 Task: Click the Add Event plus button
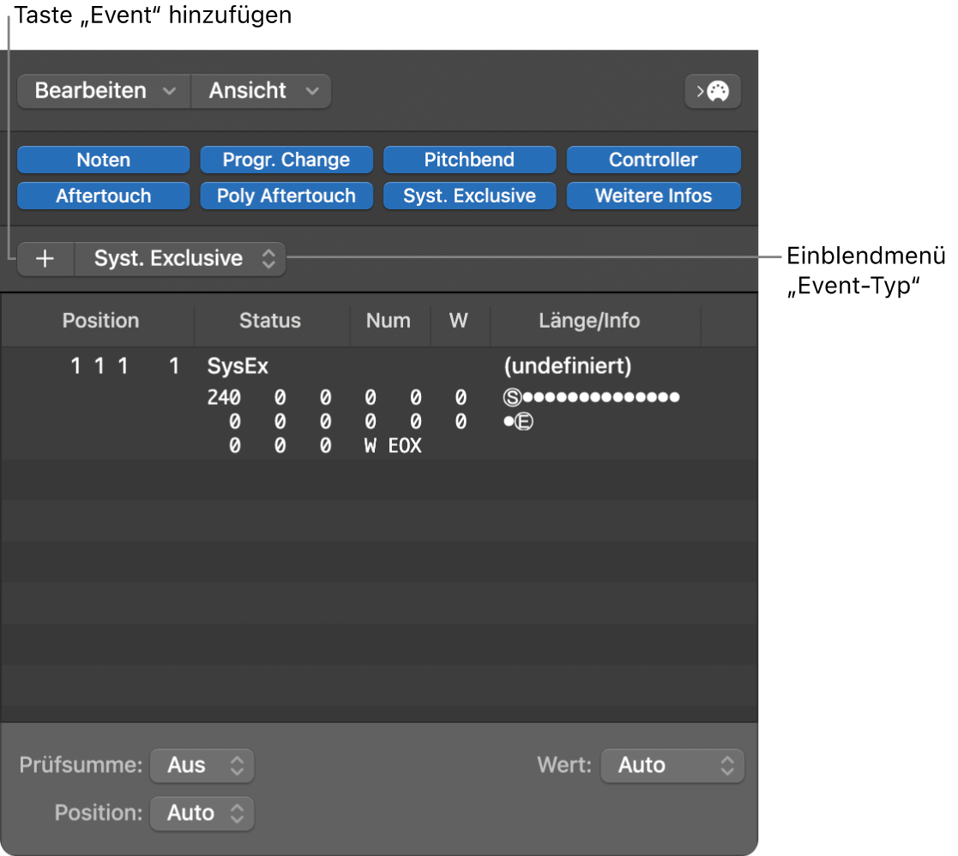tap(45, 258)
